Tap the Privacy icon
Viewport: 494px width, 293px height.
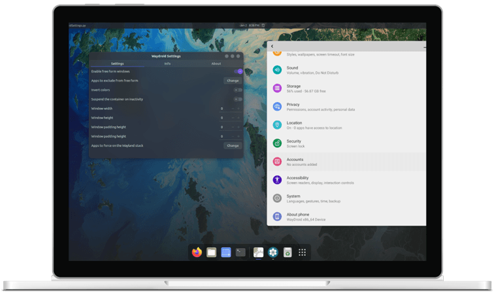[277, 106]
